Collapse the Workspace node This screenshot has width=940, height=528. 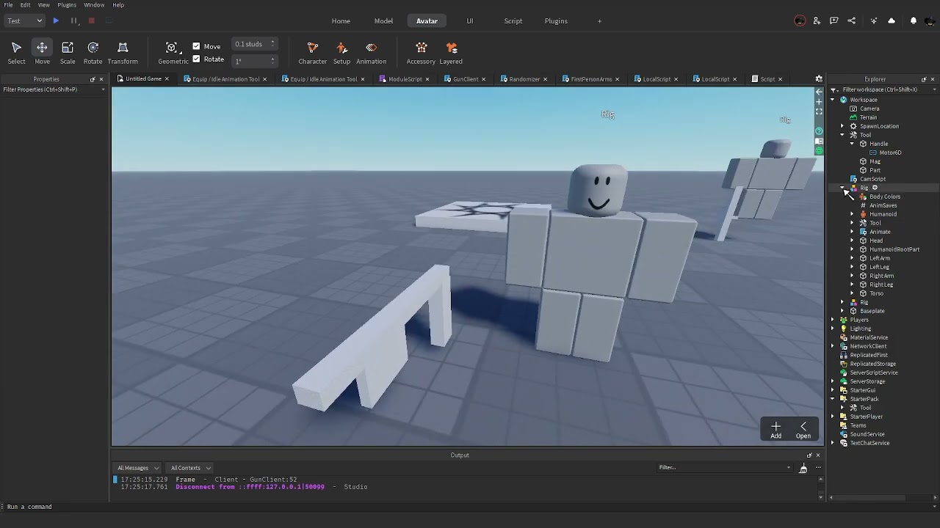pyautogui.click(x=833, y=100)
